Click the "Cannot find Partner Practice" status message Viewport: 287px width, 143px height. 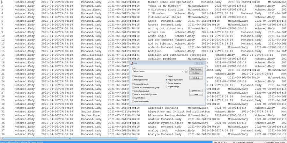(22, 142)
